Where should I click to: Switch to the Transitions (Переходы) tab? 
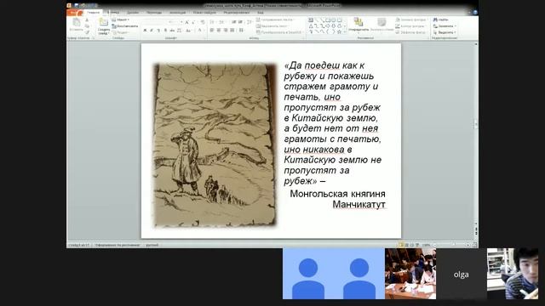click(154, 12)
